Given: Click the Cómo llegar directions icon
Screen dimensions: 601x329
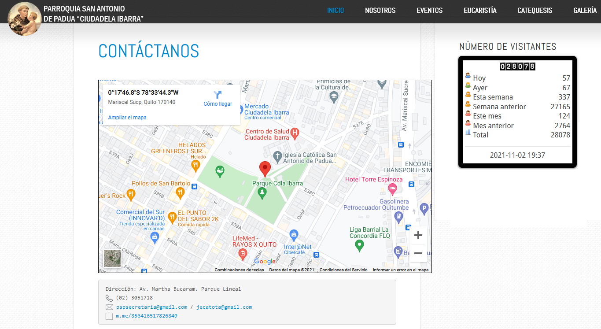Looking at the screenshot, I should (218, 95).
